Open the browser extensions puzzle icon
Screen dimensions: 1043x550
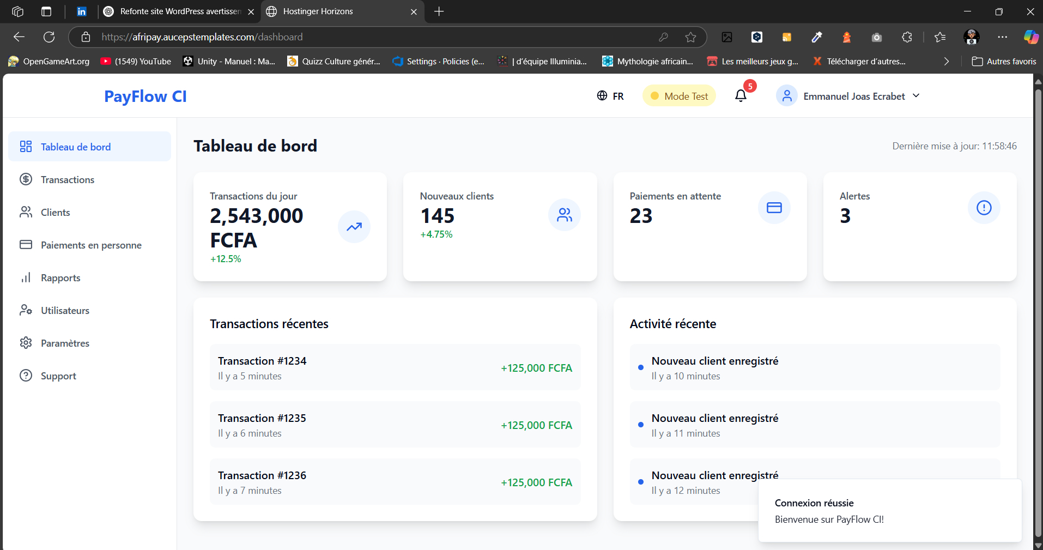point(907,37)
